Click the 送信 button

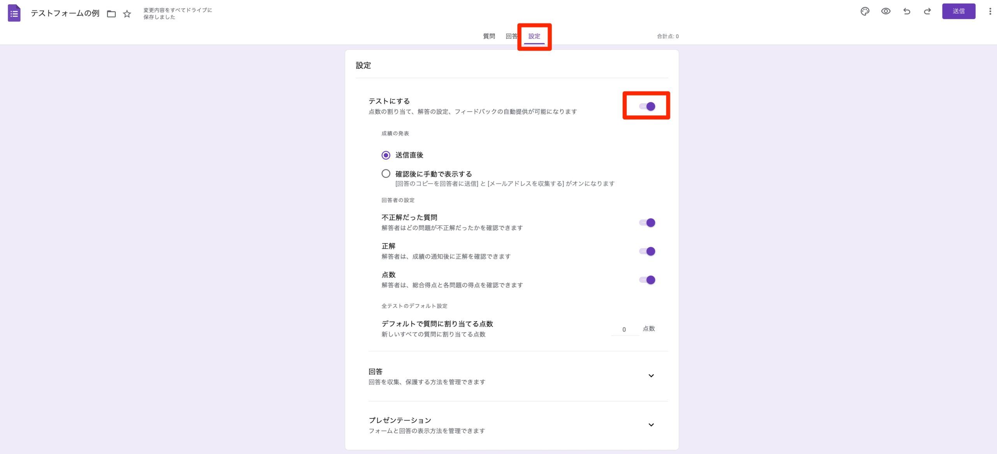click(959, 11)
